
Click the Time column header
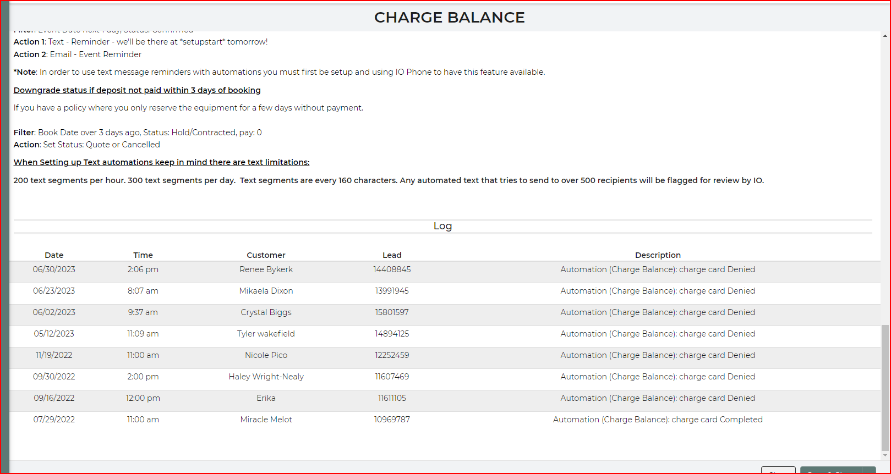coord(143,255)
